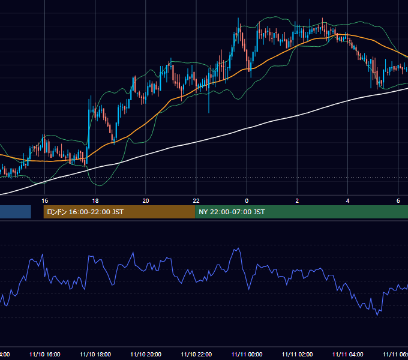Click the 11/11 02:00 date label
This screenshot has height=360, width=408.
297,354
